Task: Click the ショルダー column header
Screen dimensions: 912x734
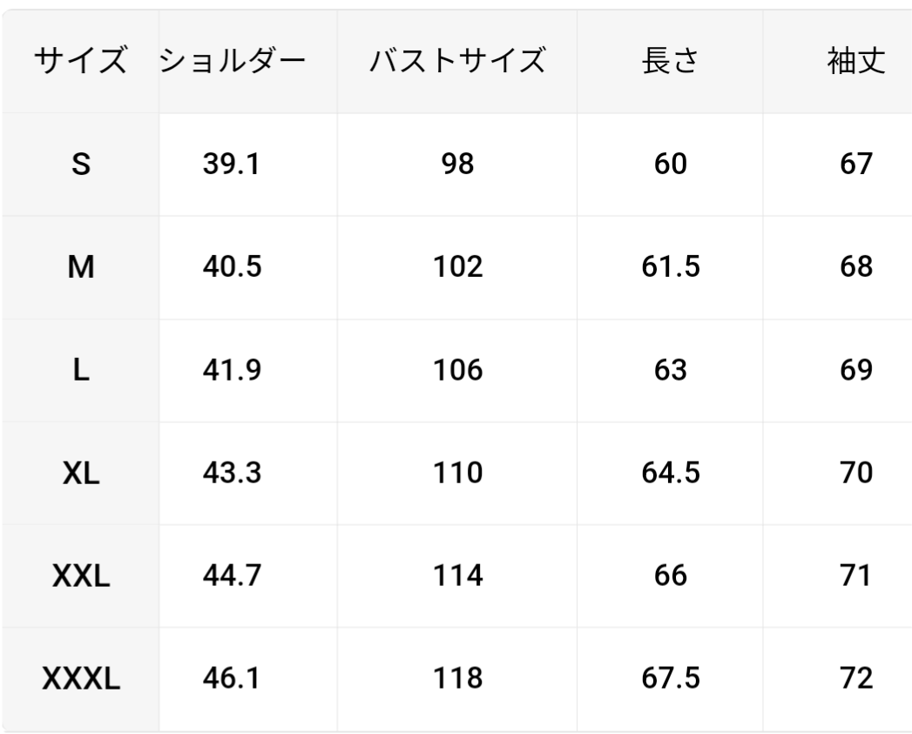Action: tap(233, 62)
